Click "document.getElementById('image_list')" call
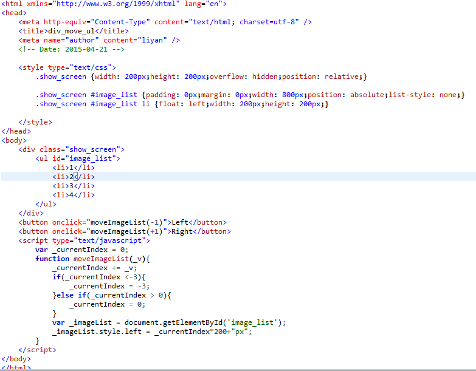 (x=204, y=322)
